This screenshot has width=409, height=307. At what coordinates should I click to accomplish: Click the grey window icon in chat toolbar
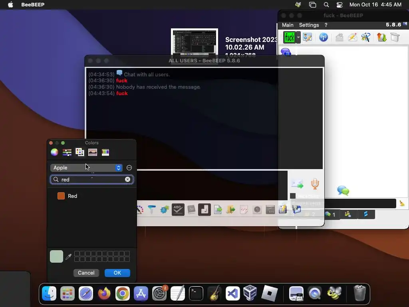coord(270,209)
